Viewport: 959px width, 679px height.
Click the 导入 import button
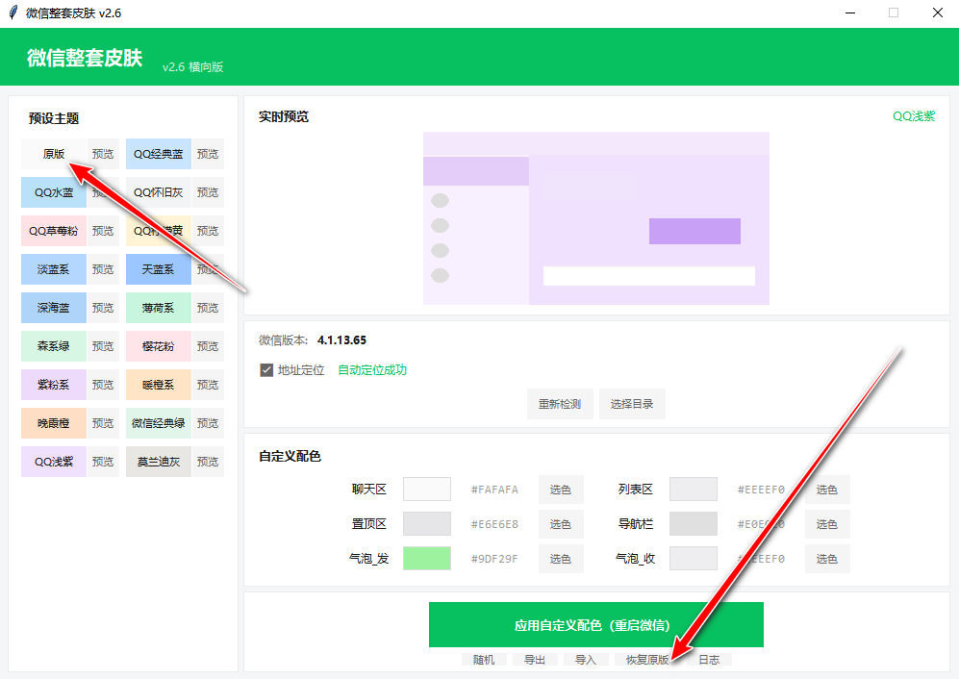coord(586,660)
